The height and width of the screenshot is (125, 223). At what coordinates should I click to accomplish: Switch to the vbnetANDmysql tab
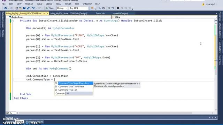pos(120,14)
